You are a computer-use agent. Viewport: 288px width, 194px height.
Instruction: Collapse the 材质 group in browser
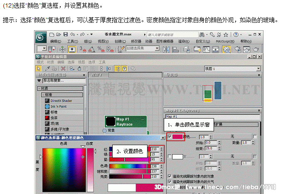click(39, 88)
